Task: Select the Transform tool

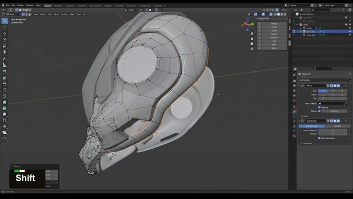Action: tap(4, 52)
